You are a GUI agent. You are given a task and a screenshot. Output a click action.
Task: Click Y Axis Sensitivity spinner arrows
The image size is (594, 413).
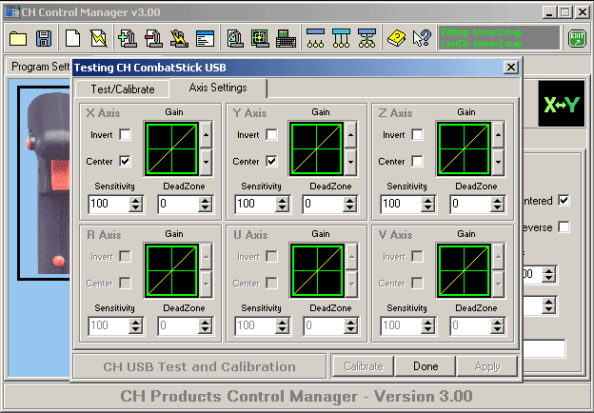282,204
